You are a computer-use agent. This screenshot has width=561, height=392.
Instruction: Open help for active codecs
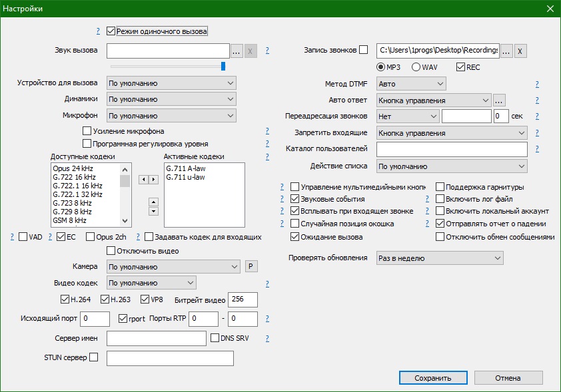point(267,156)
